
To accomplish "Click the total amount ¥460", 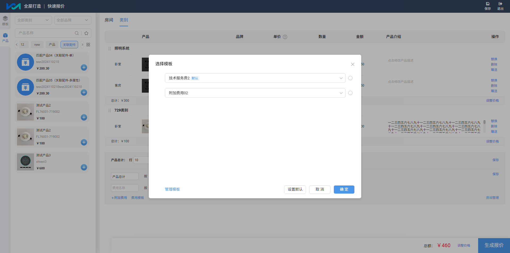I will [x=444, y=246].
